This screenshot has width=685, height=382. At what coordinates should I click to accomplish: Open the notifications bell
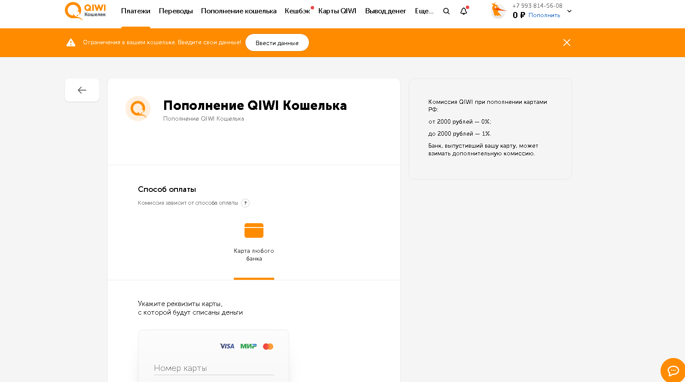click(x=464, y=11)
